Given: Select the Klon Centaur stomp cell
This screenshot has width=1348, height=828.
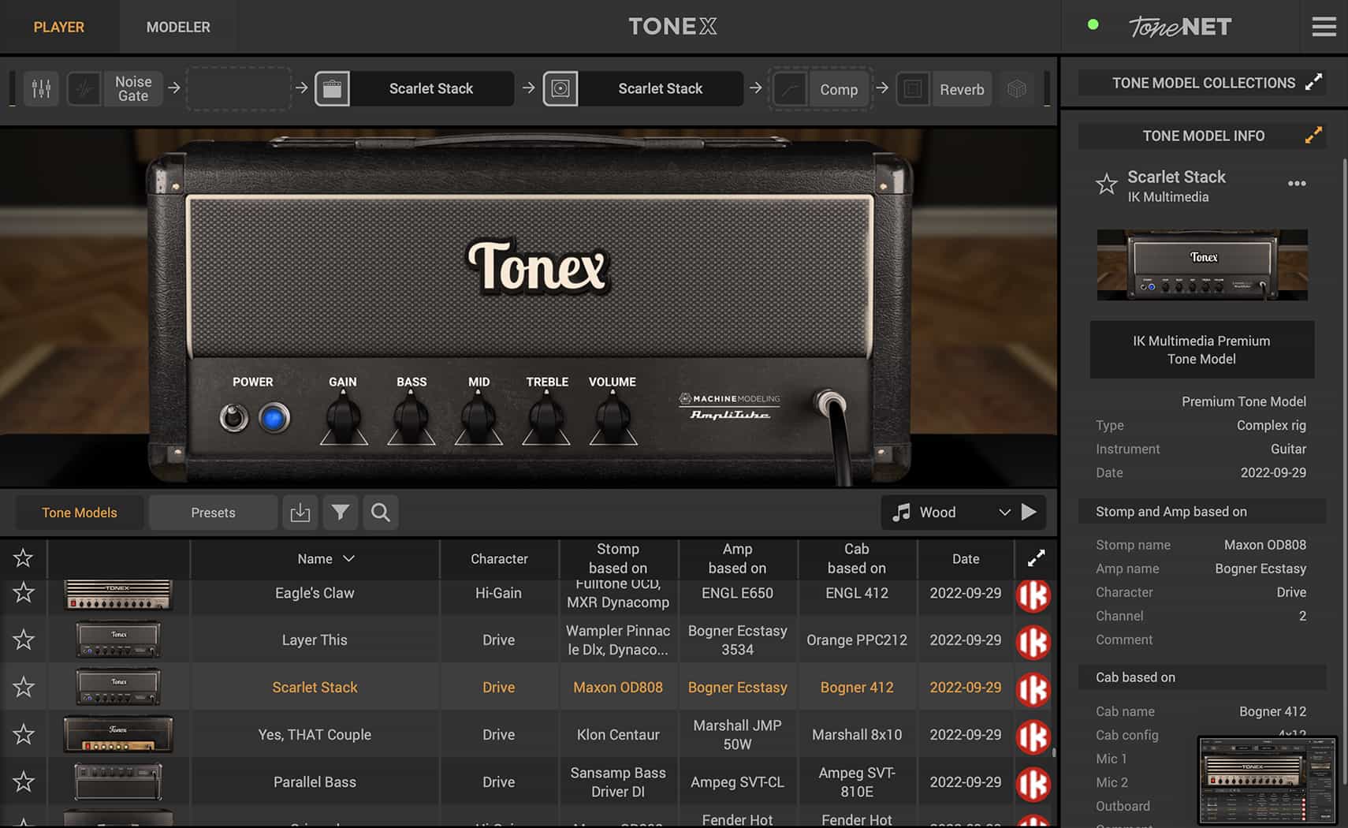Looking at the screenshot, I should (618, 734).
